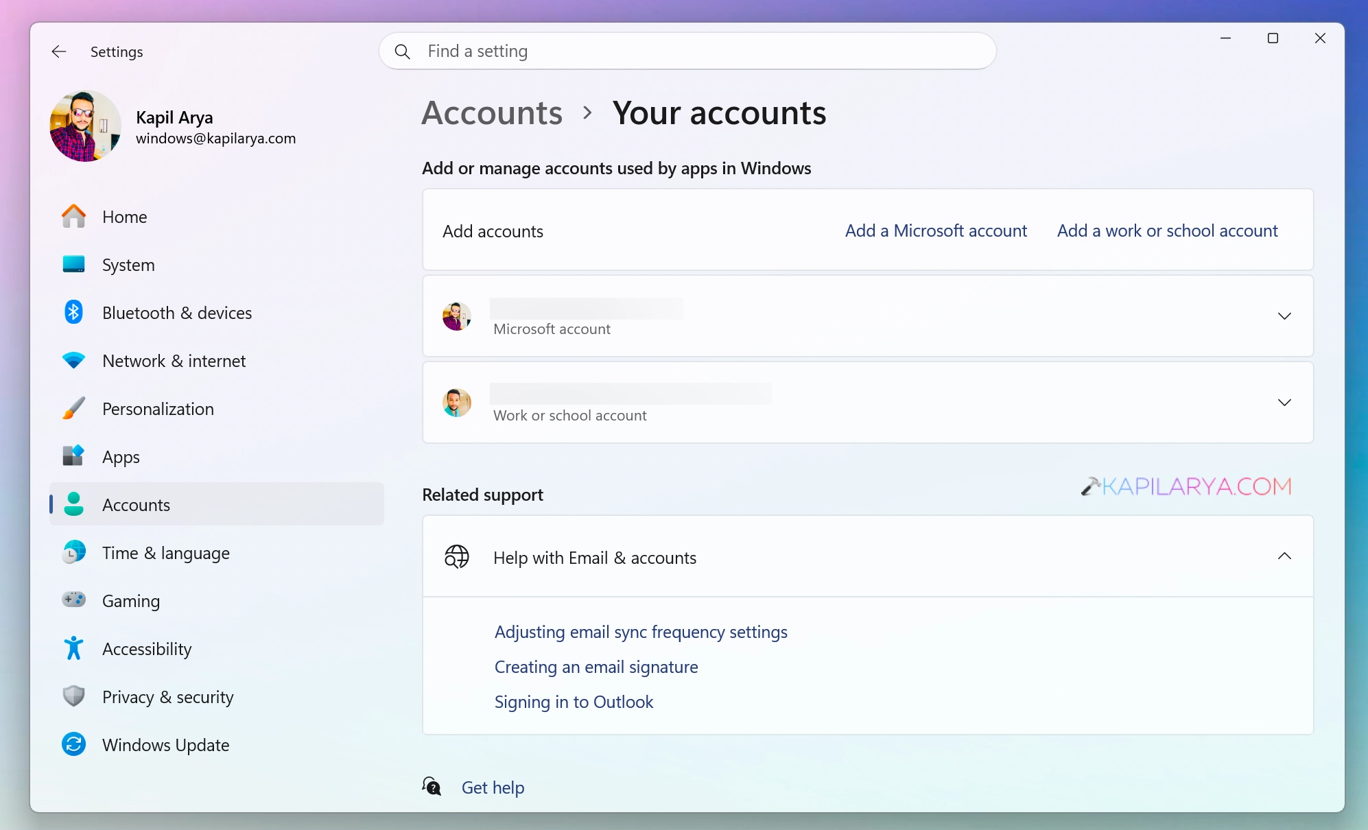
Task: Click the back arrow icon
Action: 59,51
